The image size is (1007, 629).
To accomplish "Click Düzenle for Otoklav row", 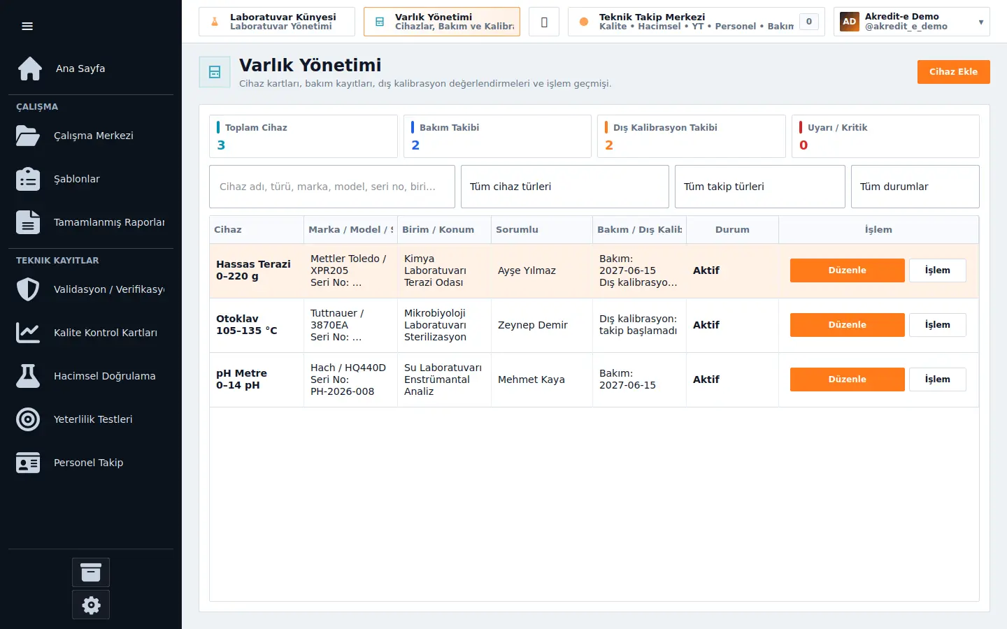I will coord(848,325).
